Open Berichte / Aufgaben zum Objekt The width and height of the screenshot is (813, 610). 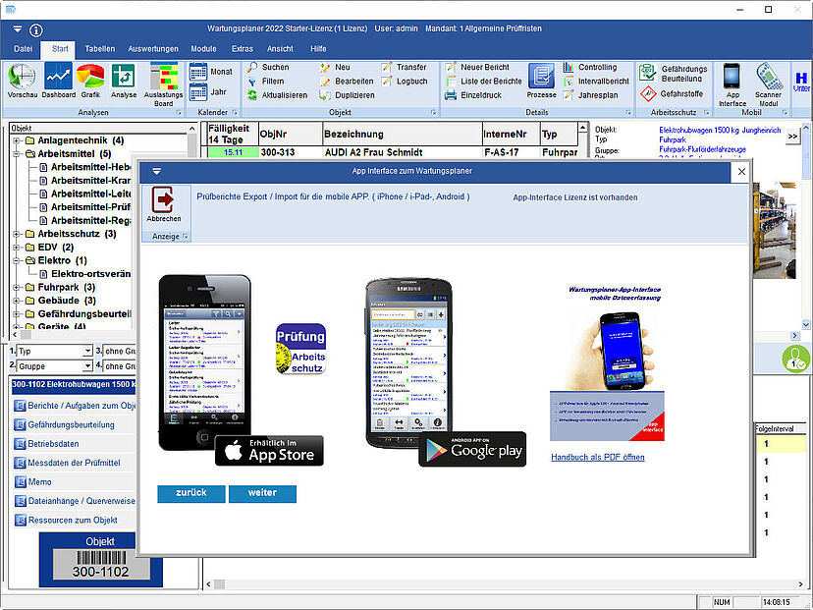pos(75,406)
